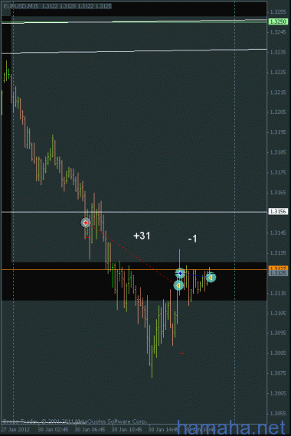Select the orange horizontal price line

click(134, 269)
